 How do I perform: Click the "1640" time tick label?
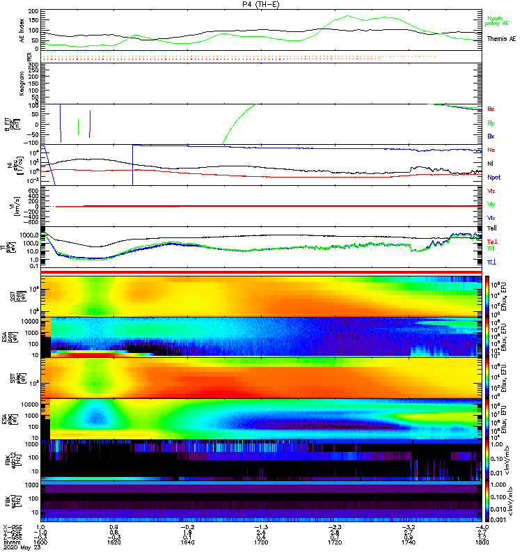pos(187,542)
